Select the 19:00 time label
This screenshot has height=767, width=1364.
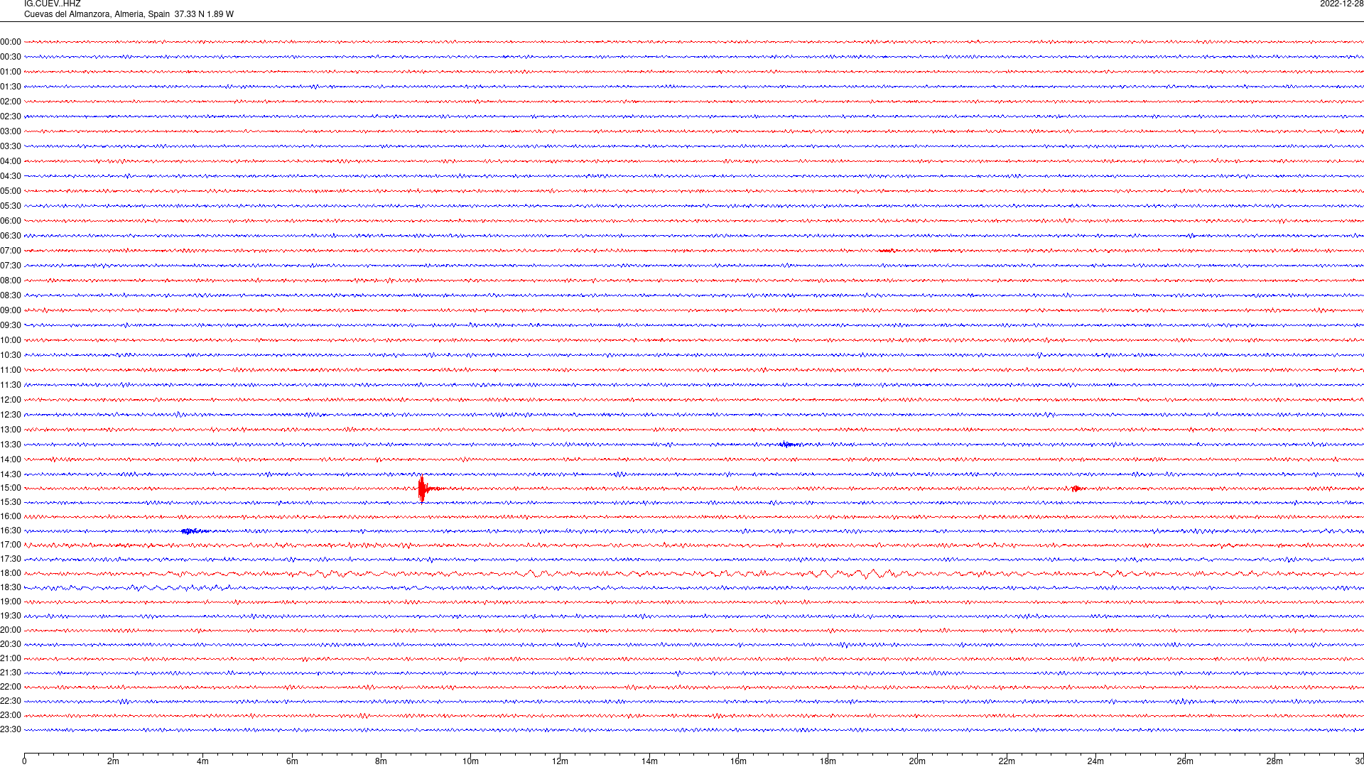click(11, 602)
